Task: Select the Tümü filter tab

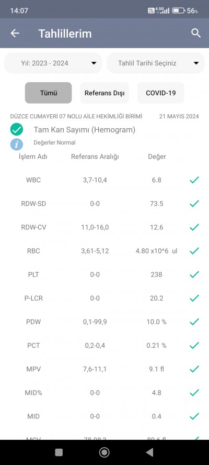Action: click(x=48, y=93)
